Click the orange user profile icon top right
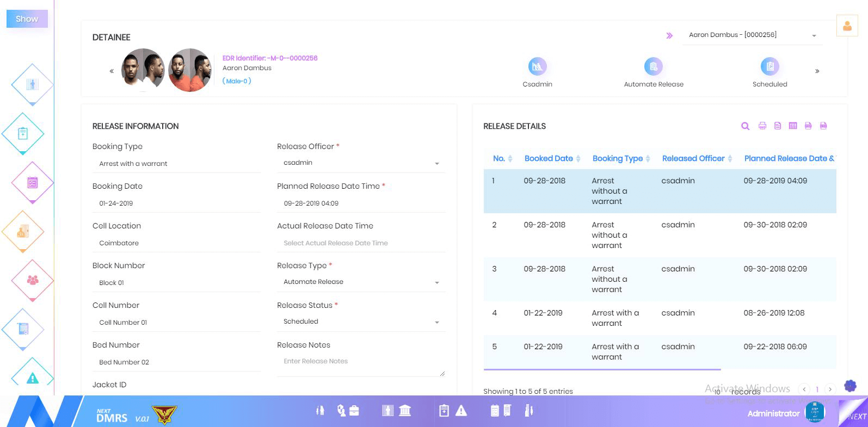Screen dimensions: 868x427 (847, 26)
